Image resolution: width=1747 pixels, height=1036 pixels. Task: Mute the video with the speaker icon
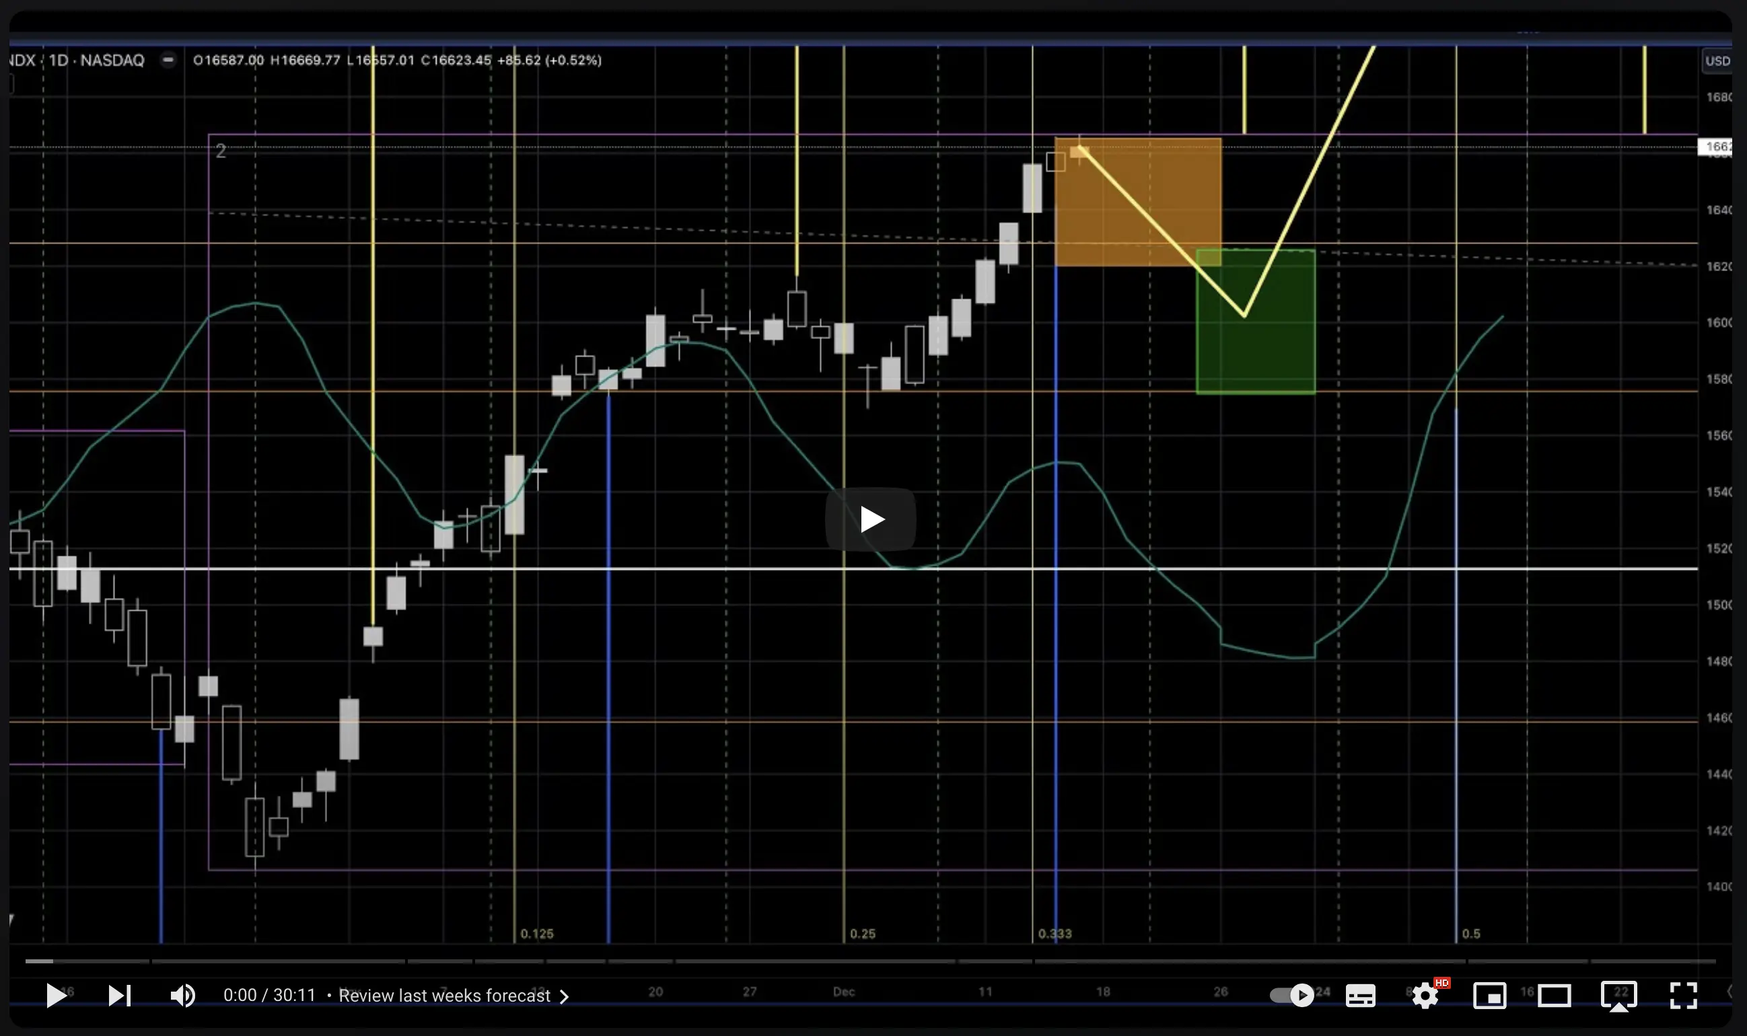[x=183, y=995]
